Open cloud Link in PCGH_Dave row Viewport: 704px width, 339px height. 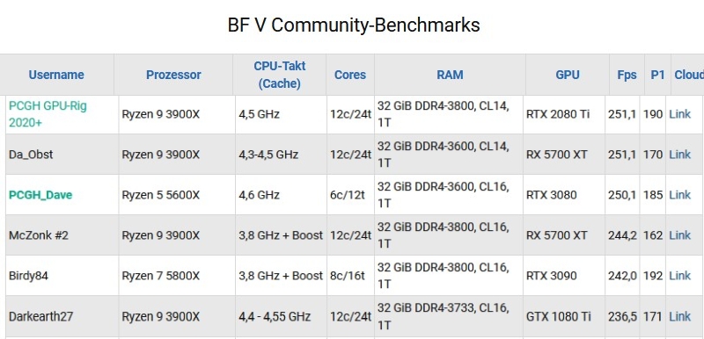point(679,195)
